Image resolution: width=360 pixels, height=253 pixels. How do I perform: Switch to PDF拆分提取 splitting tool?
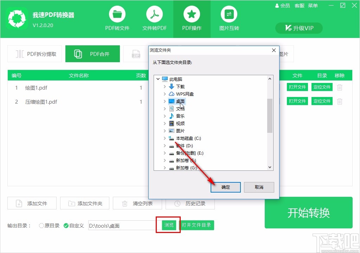pos(34,54)
